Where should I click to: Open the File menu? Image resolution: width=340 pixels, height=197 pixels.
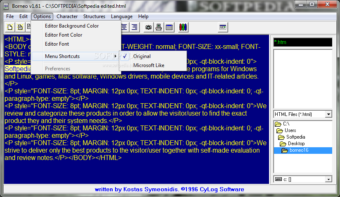pos(10,16)
